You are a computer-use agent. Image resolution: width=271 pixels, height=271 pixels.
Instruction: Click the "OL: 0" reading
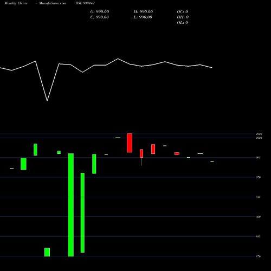point(183,23)
